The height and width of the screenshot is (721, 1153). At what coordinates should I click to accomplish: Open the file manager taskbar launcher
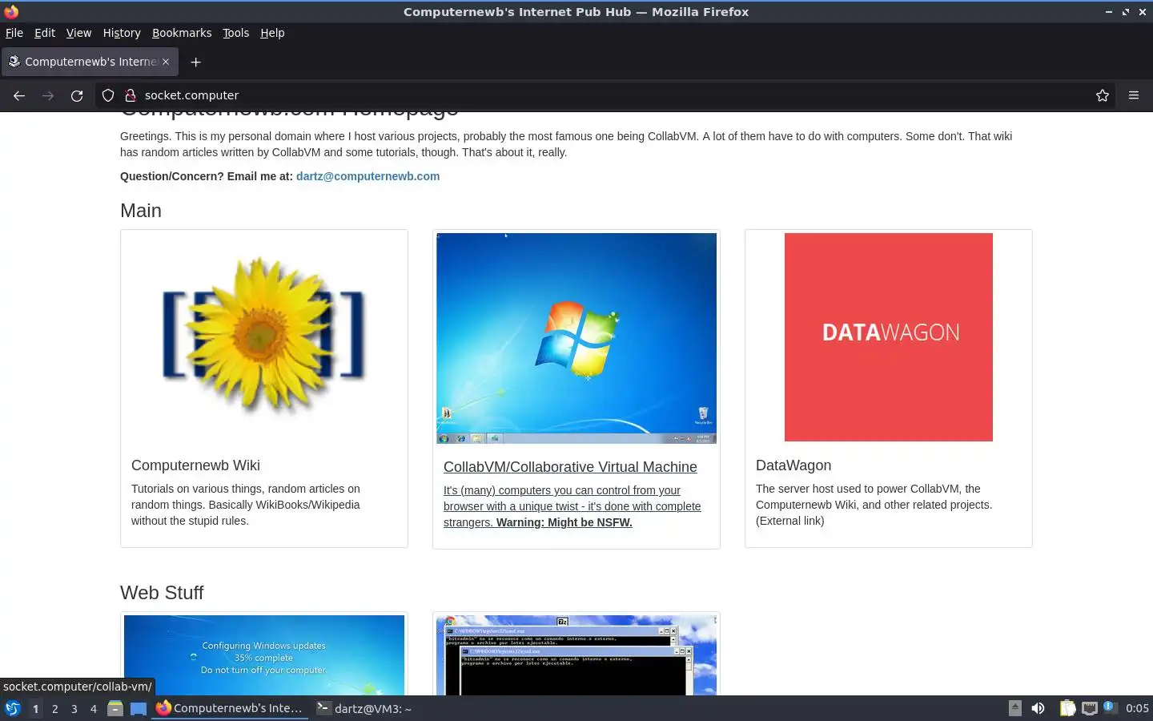pos(115,708)
